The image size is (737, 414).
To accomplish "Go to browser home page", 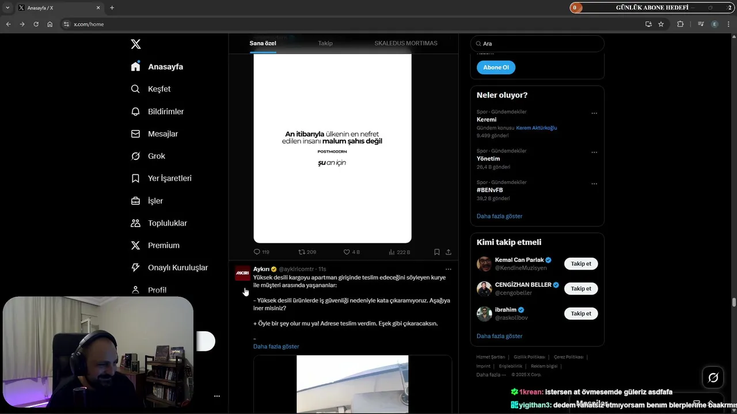I will click(50, 24).
